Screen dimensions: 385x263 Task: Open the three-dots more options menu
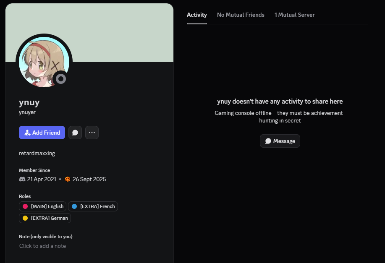click(x=92, y=133)
